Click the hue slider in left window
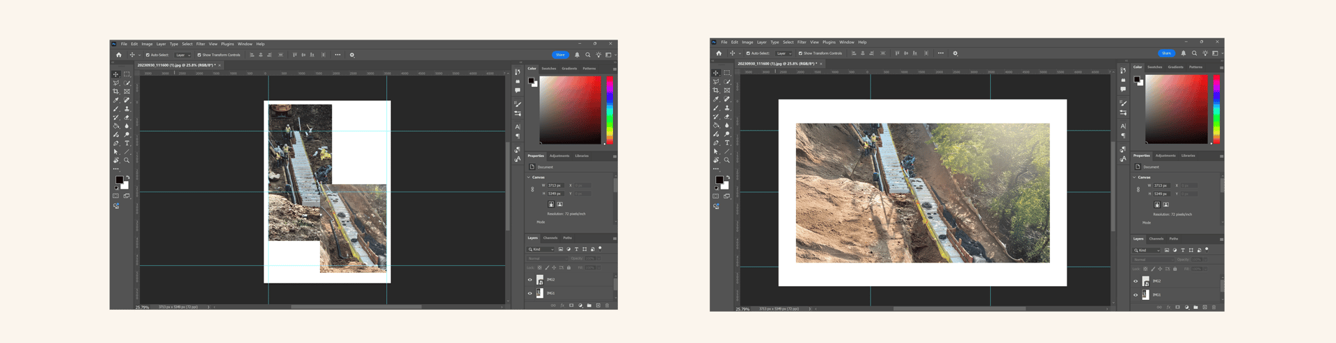 (x=610, y=110)
